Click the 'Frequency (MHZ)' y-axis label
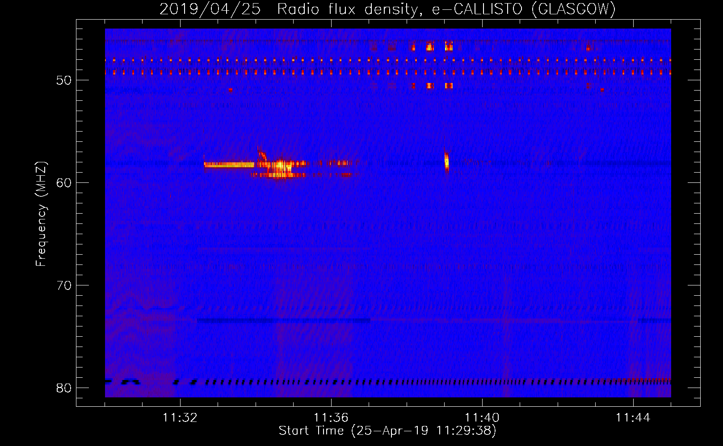Viewport: 723px width, 446px height. pyautogui.click(x=41, y=214)
